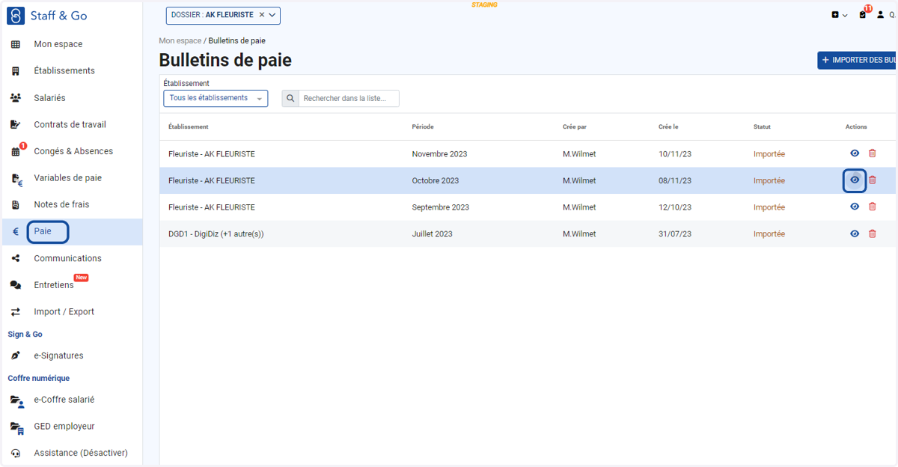Image resolution: width=898 pixels, height=467 pixels.
Task: Click the chat bubbles icon for Entretiens
Action: click(x=16, y=285)
